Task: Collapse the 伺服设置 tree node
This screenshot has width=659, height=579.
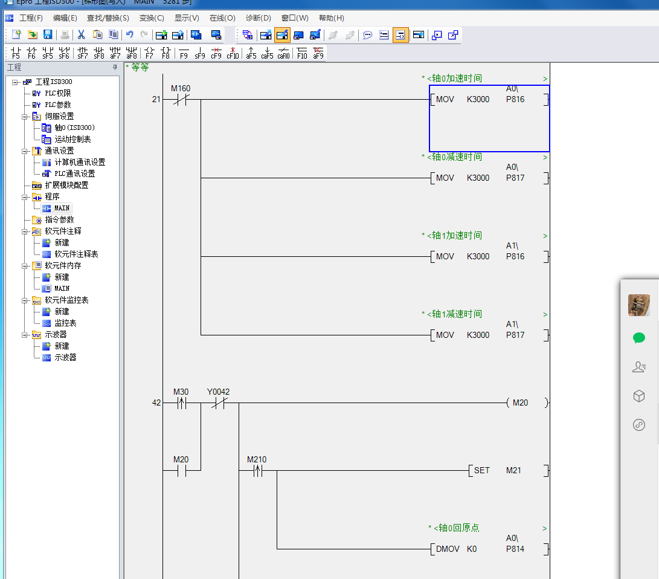Action: pos(25,117)
